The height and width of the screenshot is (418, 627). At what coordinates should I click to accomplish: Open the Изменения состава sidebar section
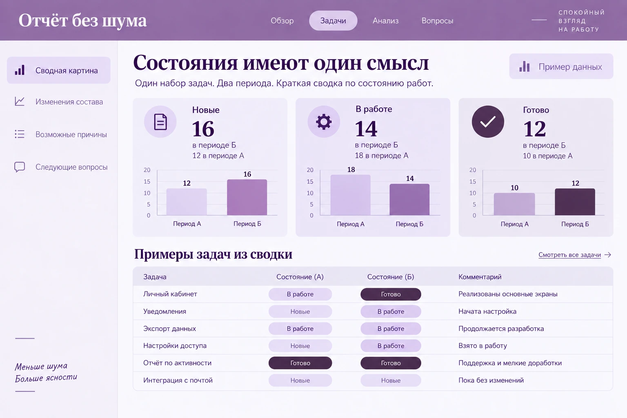(x=59, y=102)
